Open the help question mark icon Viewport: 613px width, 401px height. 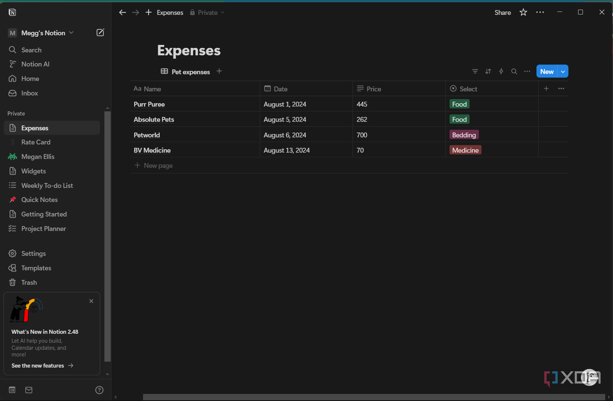pyautogui.click(x=99, y=390)
